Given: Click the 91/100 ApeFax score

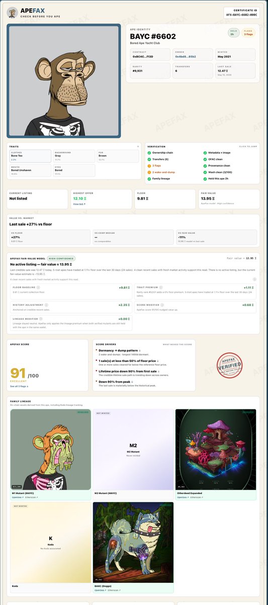Looking at the screenshot, I should (24, 374).
